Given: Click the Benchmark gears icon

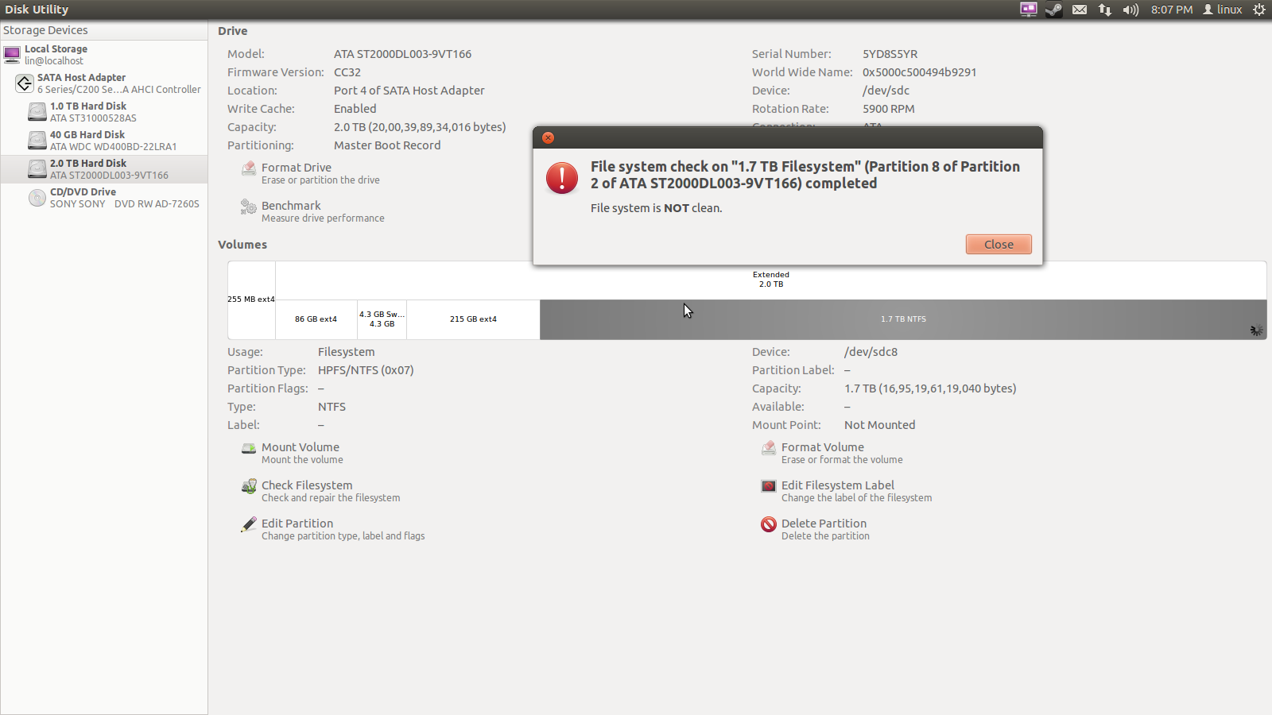Looking at the screenshot, I should pyautogui.click(x=249, y=207).
